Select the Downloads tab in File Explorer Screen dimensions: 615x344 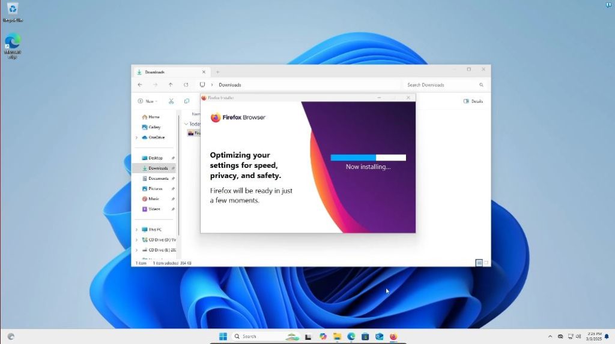pyautogui.click(x=171, y=72)
